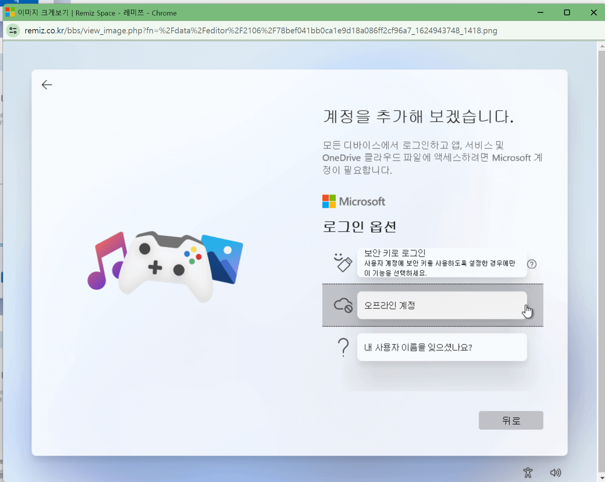Click the scrollbar up arrow

tap(602, 46)
